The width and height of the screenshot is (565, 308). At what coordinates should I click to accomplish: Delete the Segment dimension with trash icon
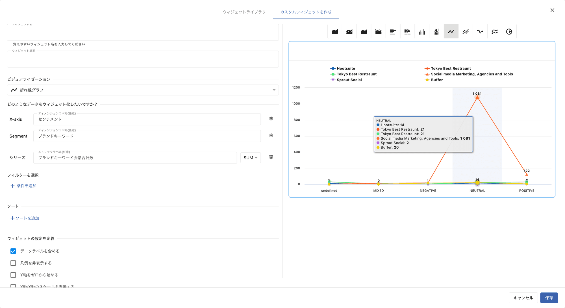coord(271,136)
